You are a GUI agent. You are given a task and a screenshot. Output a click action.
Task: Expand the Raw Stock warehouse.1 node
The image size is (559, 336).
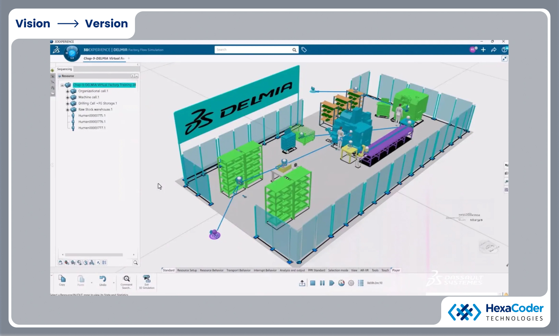click(x=67, y=109)
